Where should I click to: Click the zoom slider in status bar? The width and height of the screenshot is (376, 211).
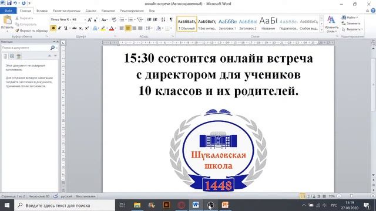click(351, 196)
